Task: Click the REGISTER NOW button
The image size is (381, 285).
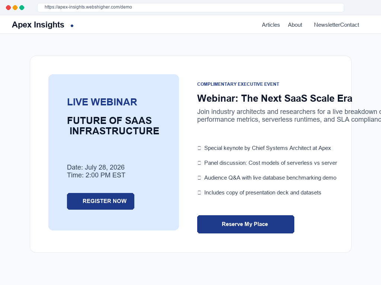Action: pos(100,201)
